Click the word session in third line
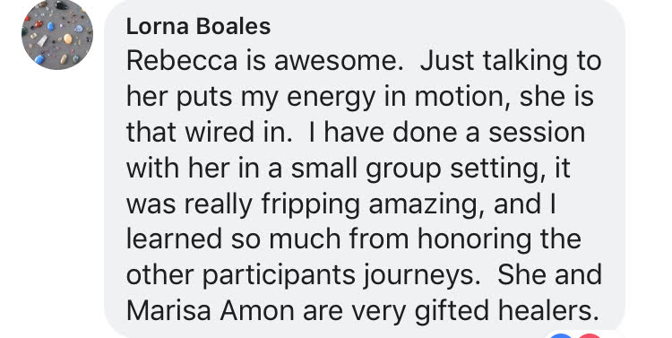The image size is (672, 338). click(537, 133)
